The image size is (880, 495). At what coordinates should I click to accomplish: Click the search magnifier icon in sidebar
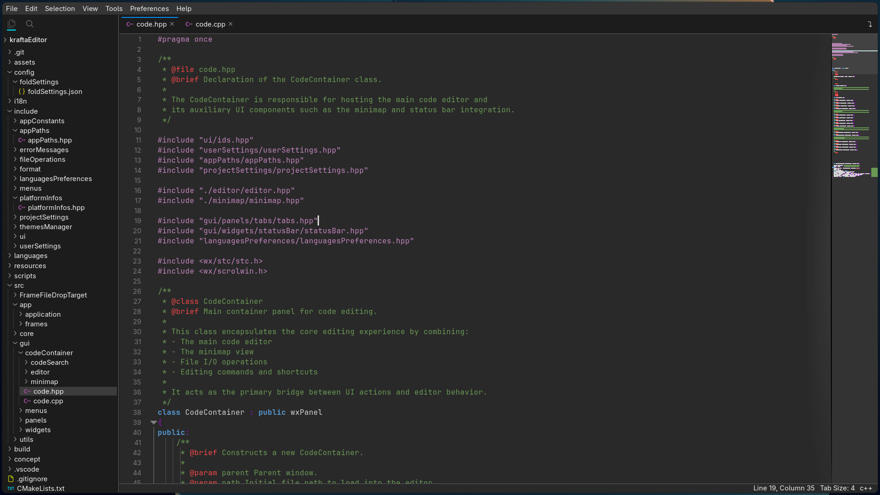(x=30, y=24)
